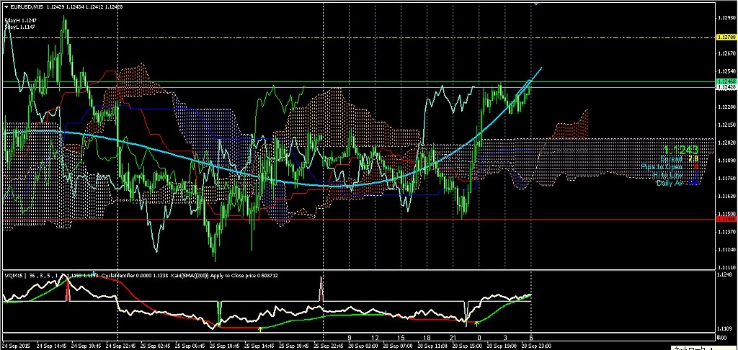
Task: Click the first yellow up arrow signal in the subwindow
Action: pyautogui.click(x=260, y=330)
